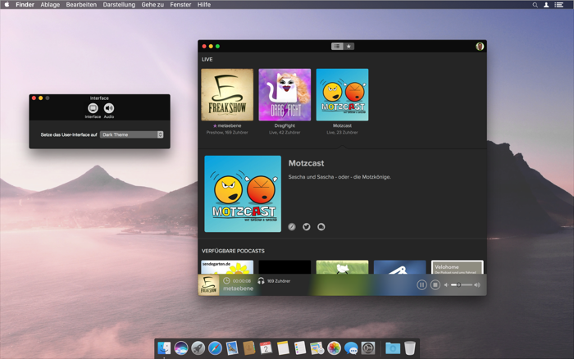
Task: Open Calendar from the dock
Action: pyautogui.click(x=266, y=348)
